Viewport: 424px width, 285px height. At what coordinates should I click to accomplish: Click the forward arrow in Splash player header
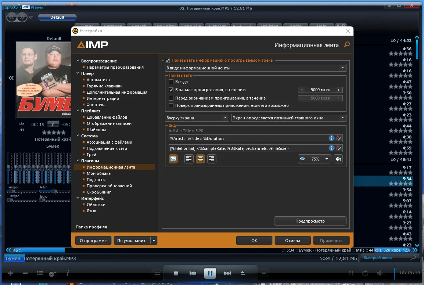22,18
